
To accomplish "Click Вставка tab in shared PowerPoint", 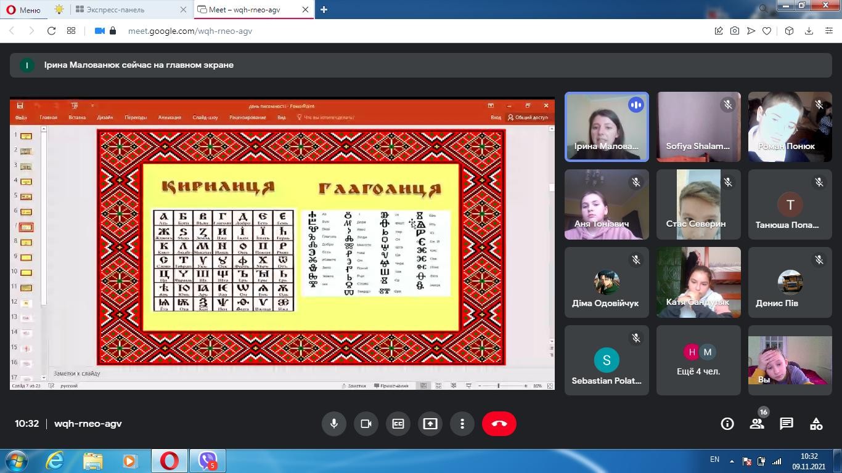I will point(77,118).
